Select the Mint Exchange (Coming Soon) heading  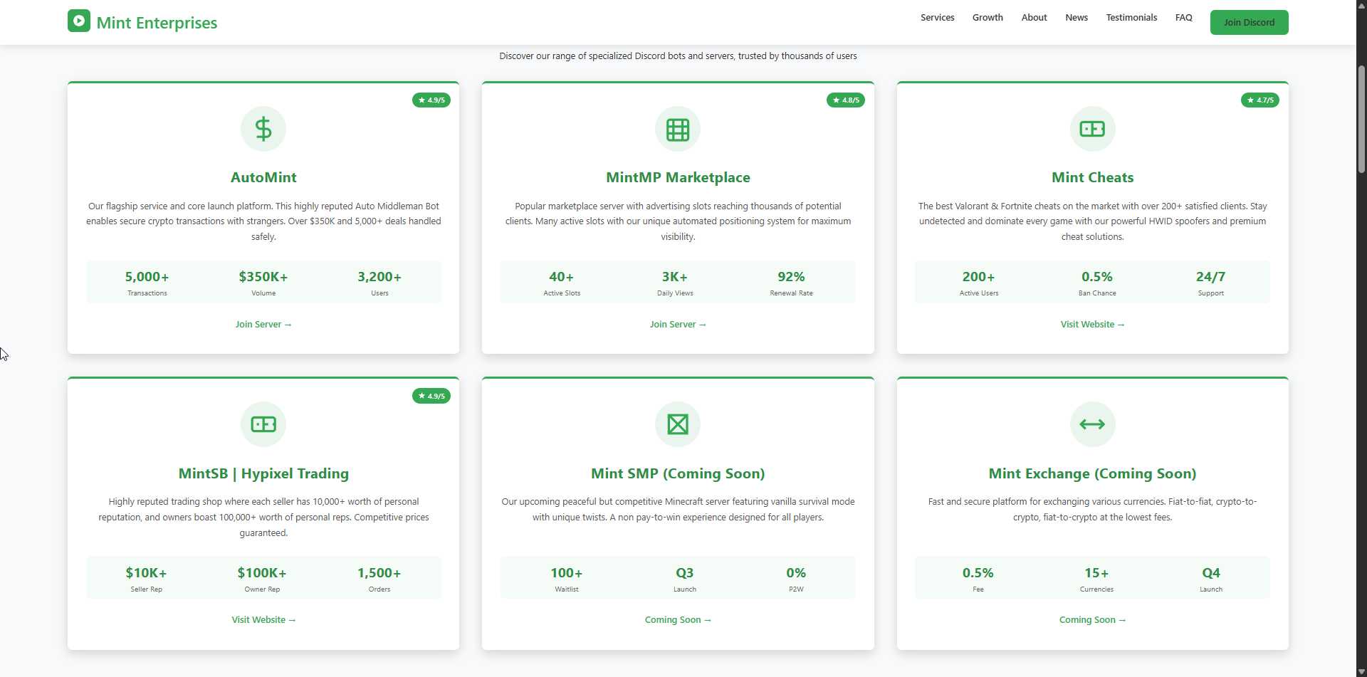(1092, 473)
